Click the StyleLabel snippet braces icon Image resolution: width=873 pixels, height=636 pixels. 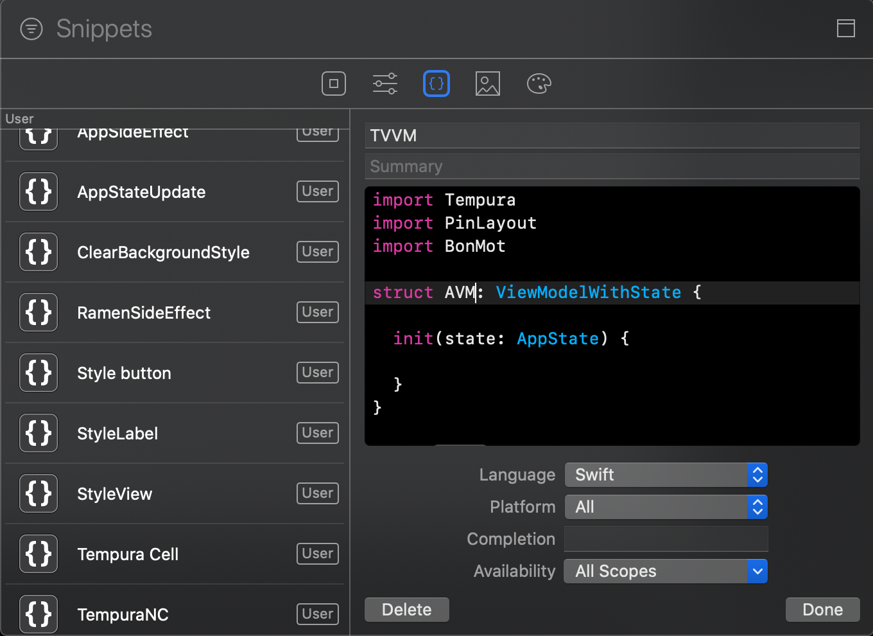click(38, 433)
